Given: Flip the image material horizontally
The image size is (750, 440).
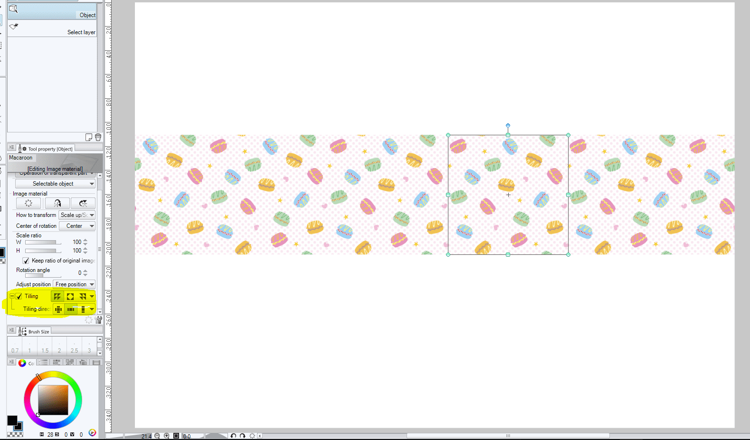Looking at the screenshot, I should [x=57, y=203].
